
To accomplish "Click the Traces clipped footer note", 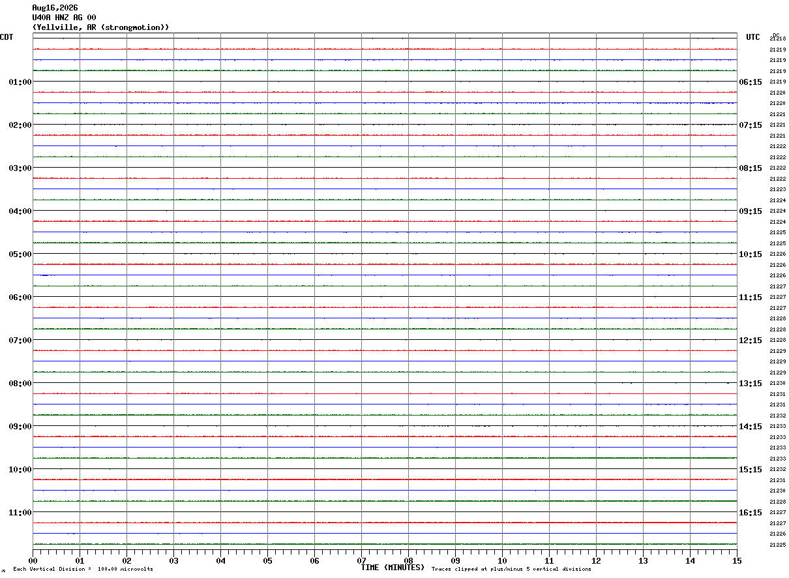I will click(511, 569).
